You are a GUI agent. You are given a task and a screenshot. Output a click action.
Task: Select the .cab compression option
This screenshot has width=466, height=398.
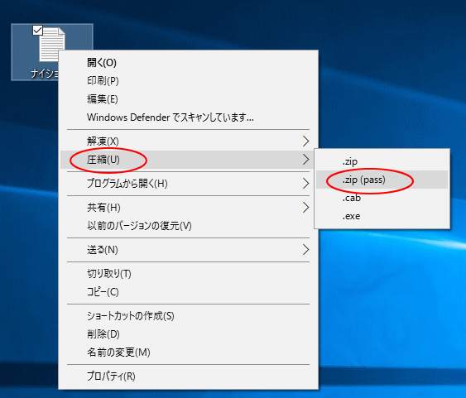(x=382, y=198)
